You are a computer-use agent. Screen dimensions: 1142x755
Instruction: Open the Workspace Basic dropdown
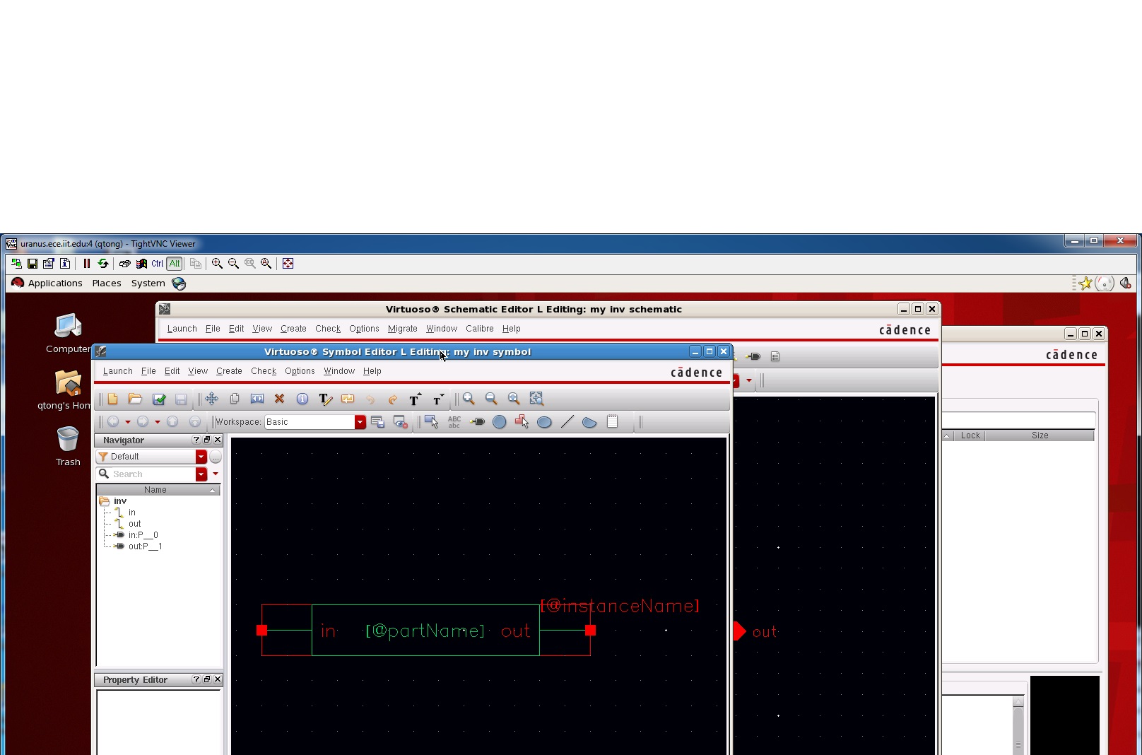360,422
